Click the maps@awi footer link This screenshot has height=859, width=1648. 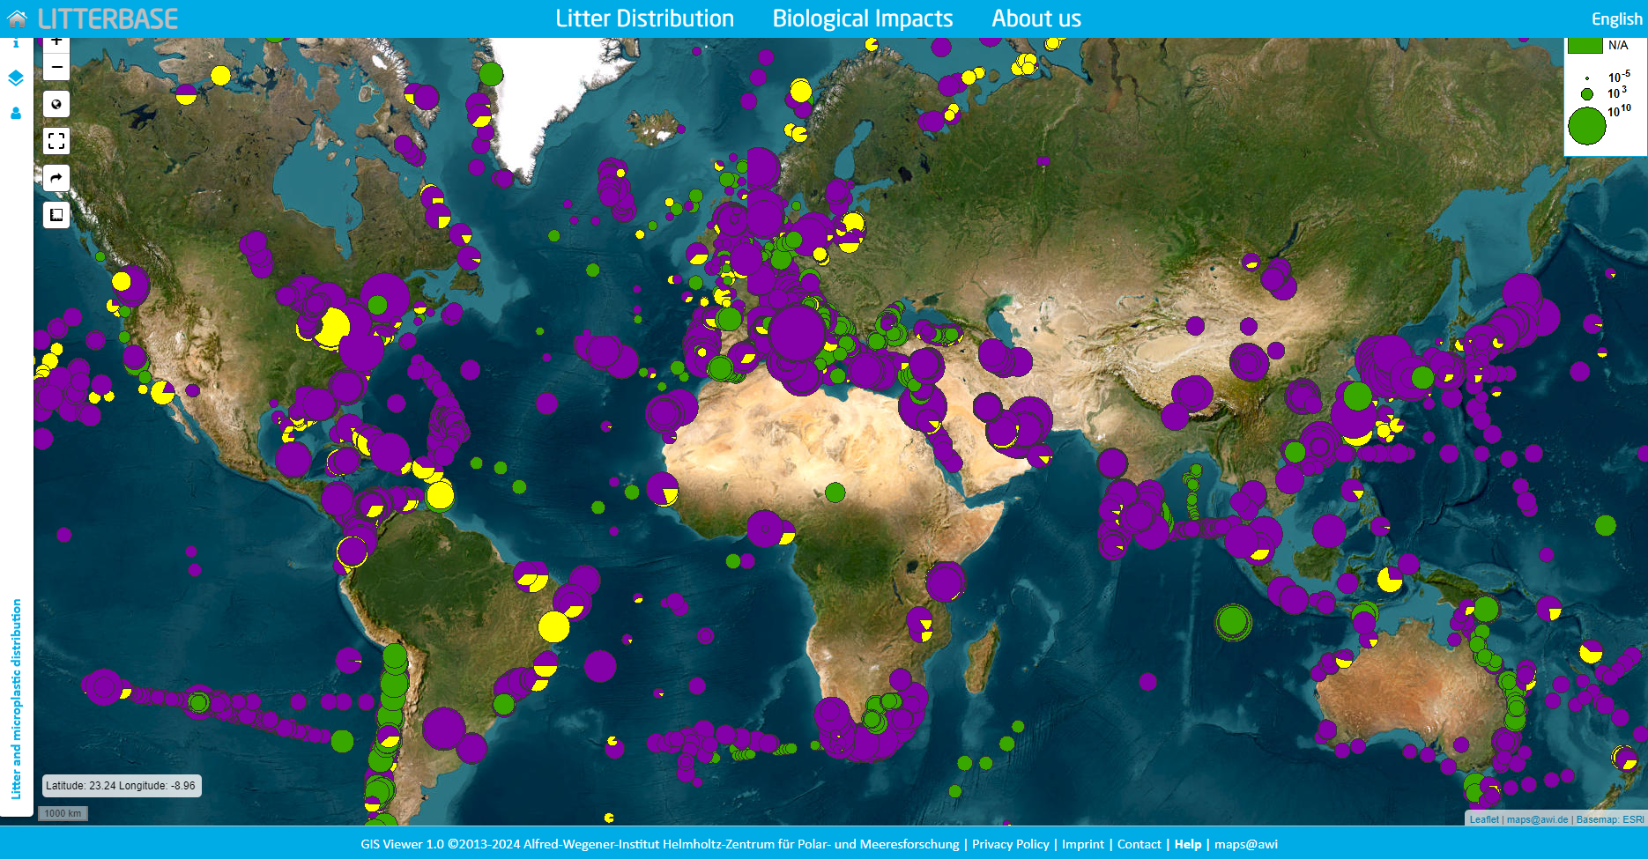click(1245, 844)
